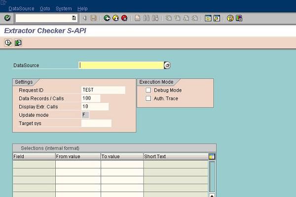The height and width of the screenshot is (197, 296).
Task: Click the table configuration icon in Selections
Action: 212,157
